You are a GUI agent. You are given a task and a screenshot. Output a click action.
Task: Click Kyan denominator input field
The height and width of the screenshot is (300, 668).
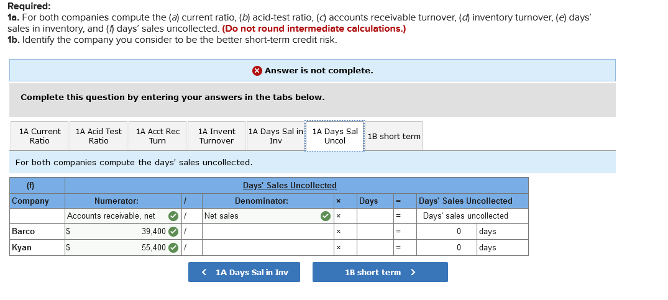pos(268,247)
